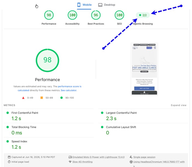
Task: Click the calendar icon by Captured at
Action: click(9, 157)
